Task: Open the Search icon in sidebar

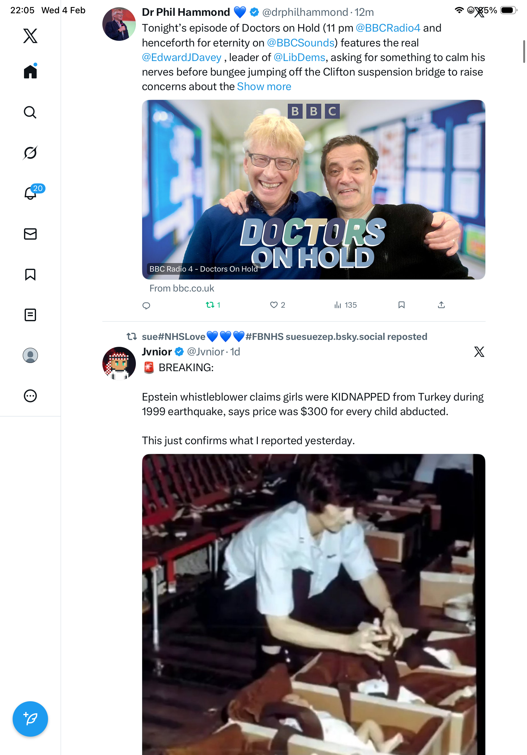Action: tap(30, 113)
